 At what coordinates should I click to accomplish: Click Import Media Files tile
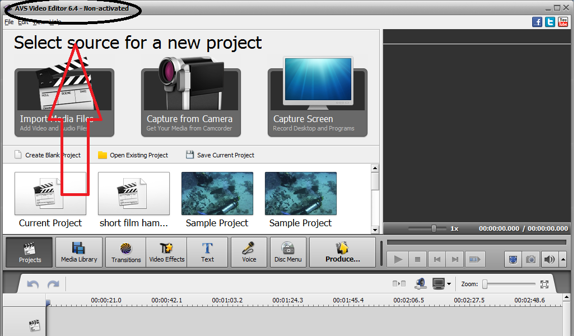[64, 102]
